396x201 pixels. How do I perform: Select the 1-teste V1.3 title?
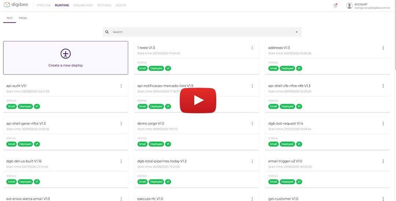point(146,48)
